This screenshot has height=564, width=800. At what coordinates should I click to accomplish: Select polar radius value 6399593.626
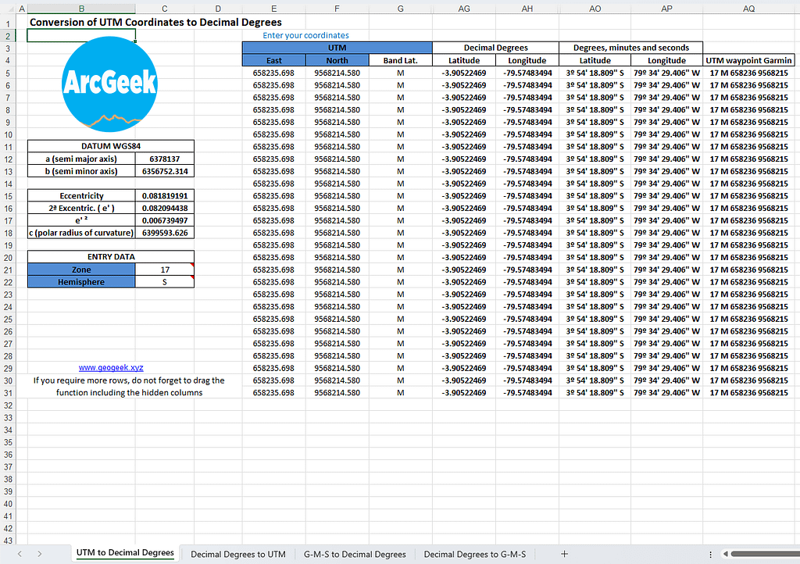(165, 233)
